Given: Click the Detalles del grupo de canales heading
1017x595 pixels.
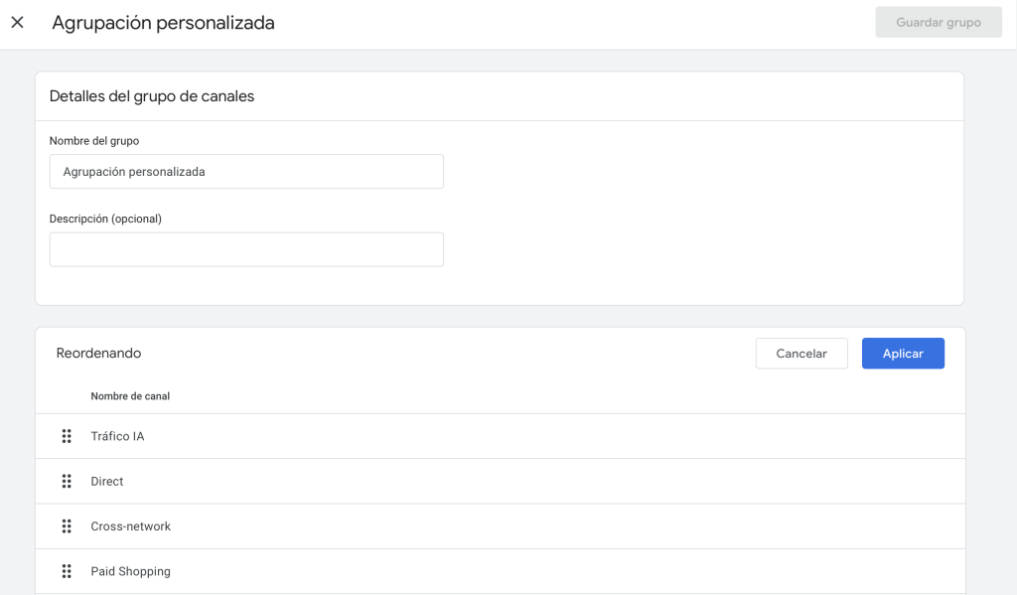Looking at the screenshot, I should click(x=152, y=96).
